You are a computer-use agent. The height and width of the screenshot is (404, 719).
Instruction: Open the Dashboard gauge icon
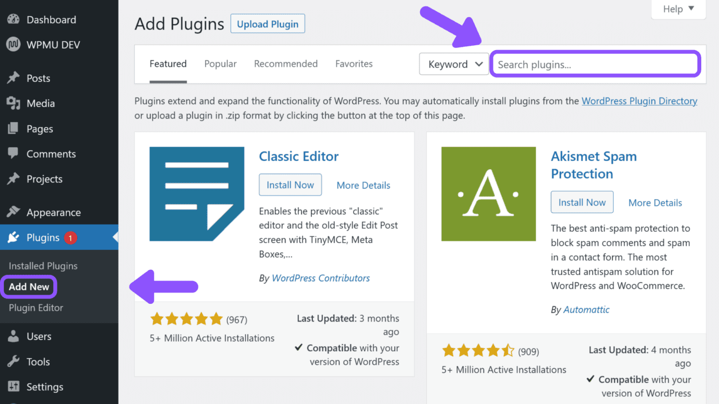click(13, 19)
